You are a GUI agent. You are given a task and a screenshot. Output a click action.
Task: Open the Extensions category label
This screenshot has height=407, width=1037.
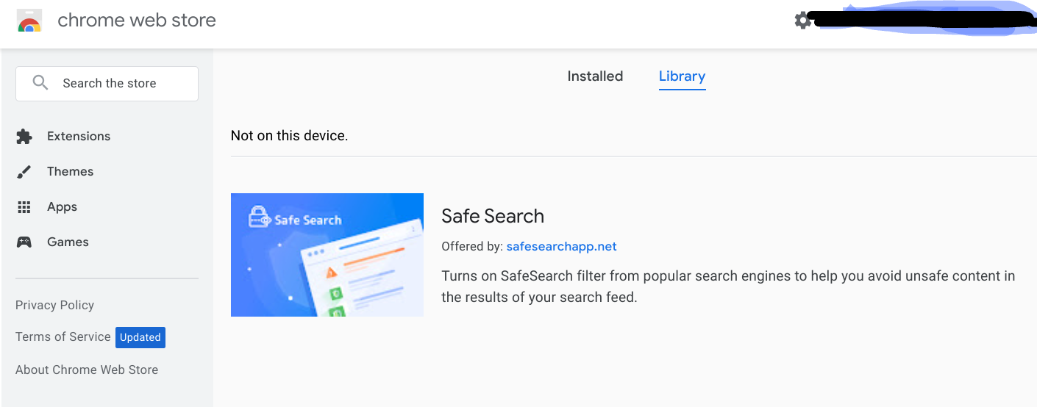point(79,137)
